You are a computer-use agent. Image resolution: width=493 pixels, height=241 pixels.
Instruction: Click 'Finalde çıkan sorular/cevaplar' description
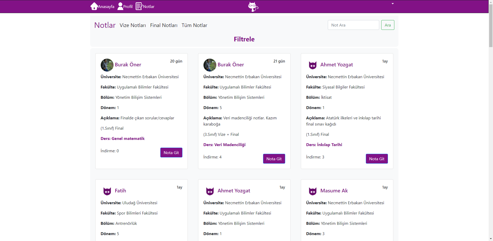pos(147,118)
